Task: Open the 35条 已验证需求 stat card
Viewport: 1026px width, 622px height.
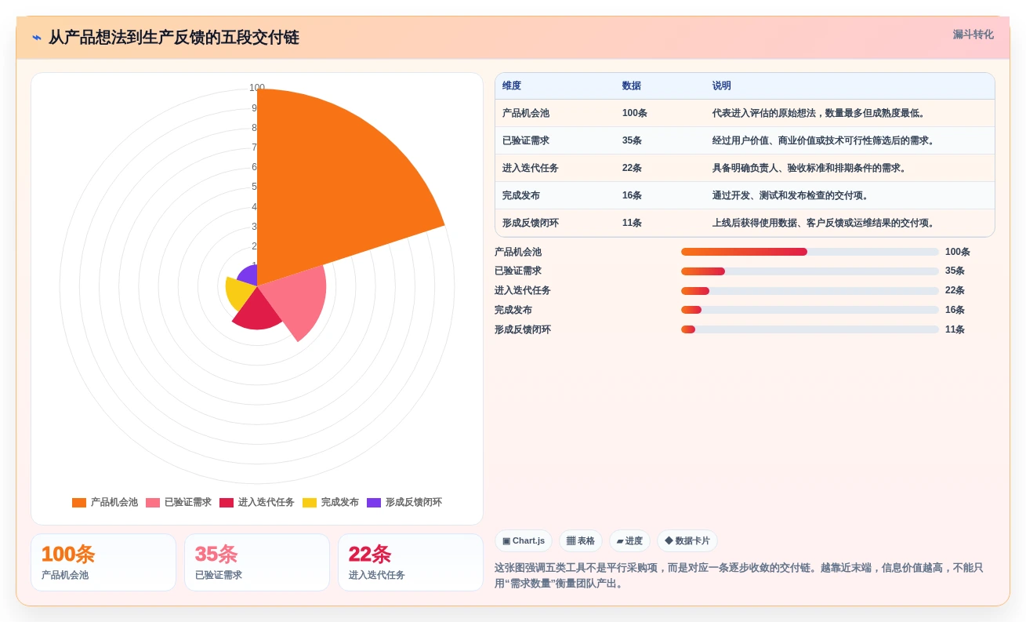Action: click(257, 562)
